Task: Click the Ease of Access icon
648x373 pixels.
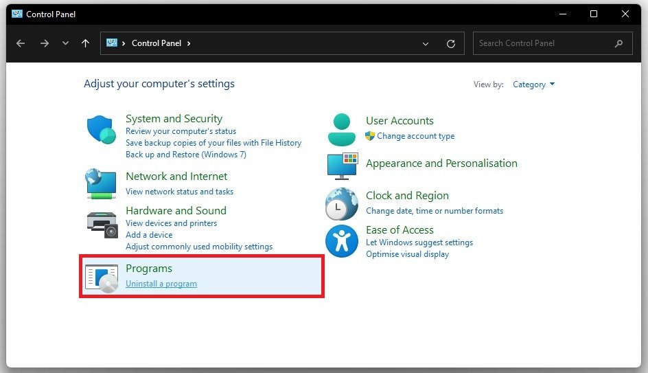Action: pos(341,241)
